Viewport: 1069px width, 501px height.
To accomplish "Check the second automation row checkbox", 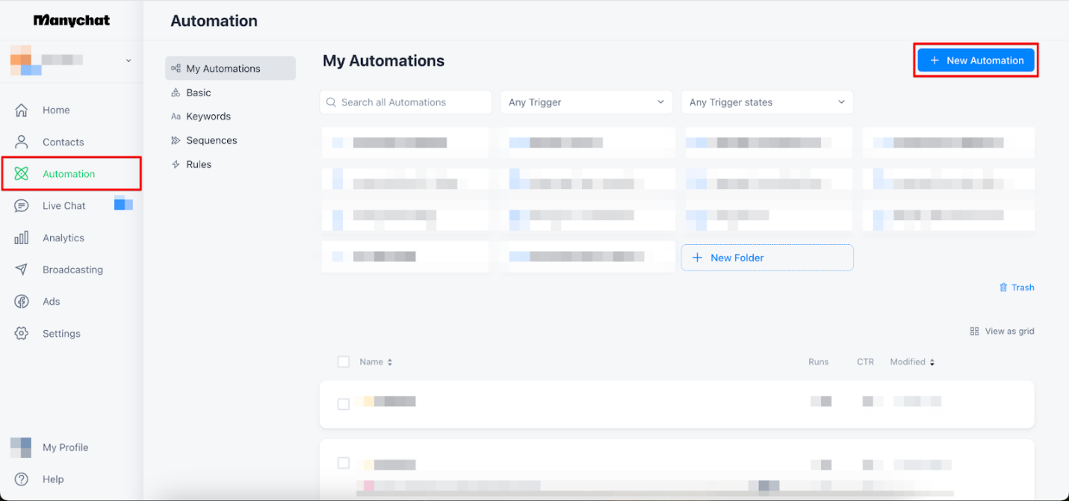I will [x=344, y=463].
